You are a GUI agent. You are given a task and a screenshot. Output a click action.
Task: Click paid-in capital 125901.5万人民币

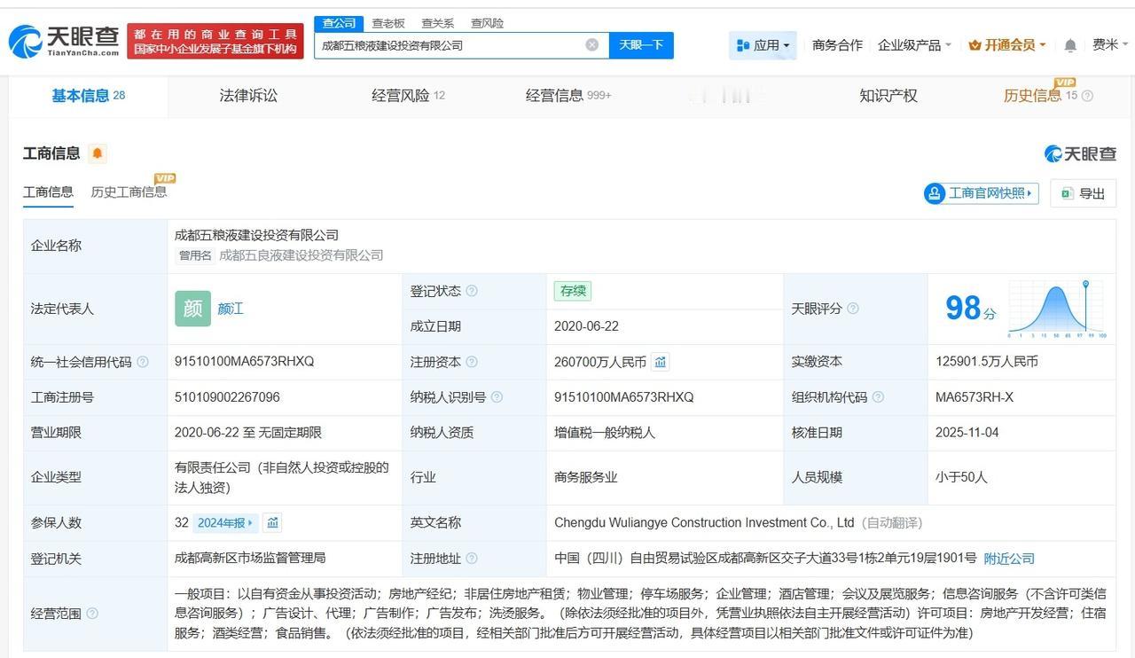(x=987, y=362)
